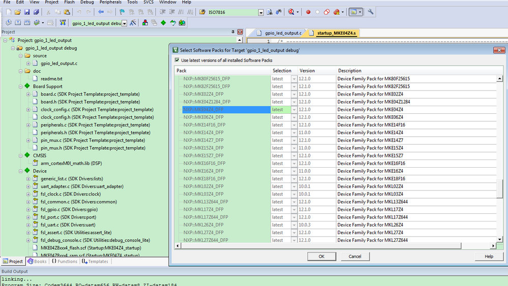Navigate backwards with the blue arrow
The image size is (508, 286).
[x=101, y=12]
